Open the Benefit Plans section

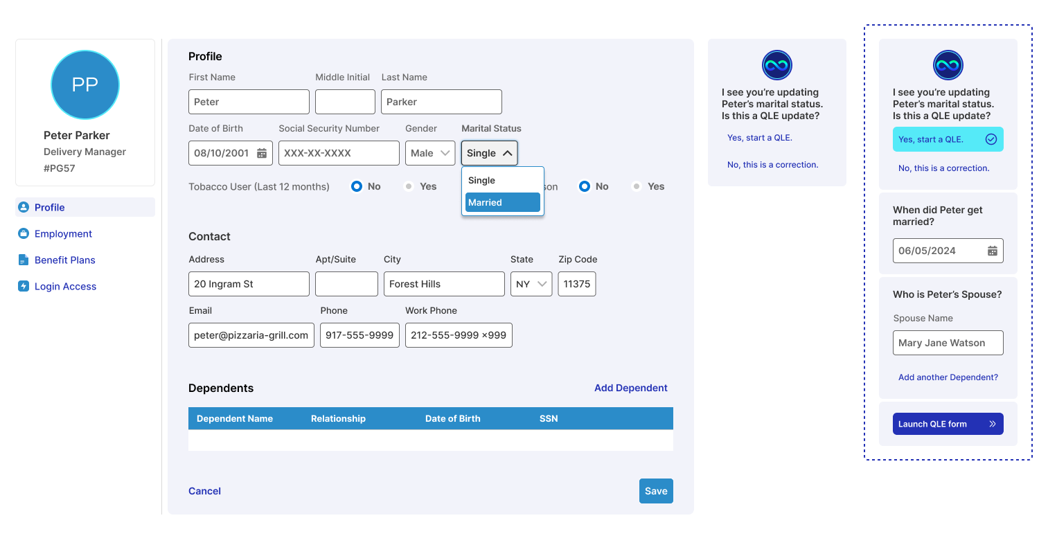(65, 260)
